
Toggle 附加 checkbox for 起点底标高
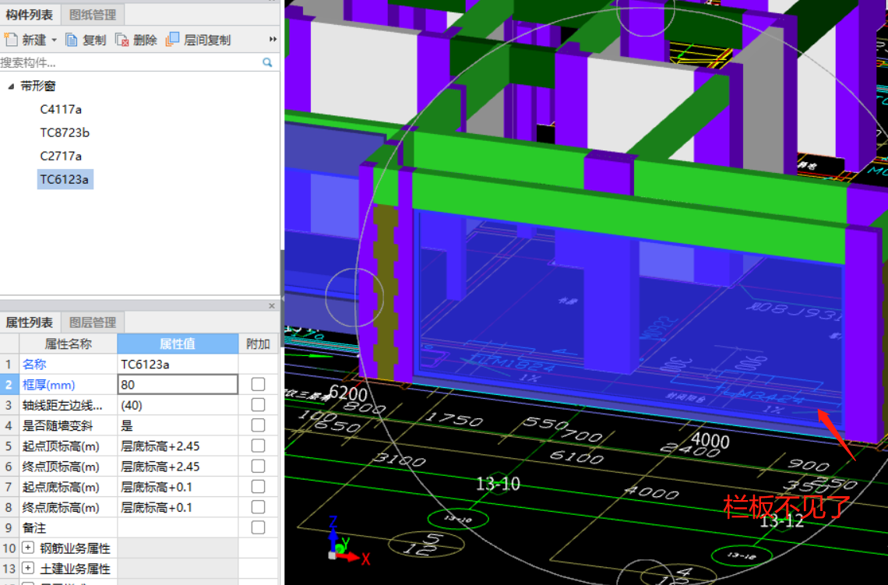[259, 487]
